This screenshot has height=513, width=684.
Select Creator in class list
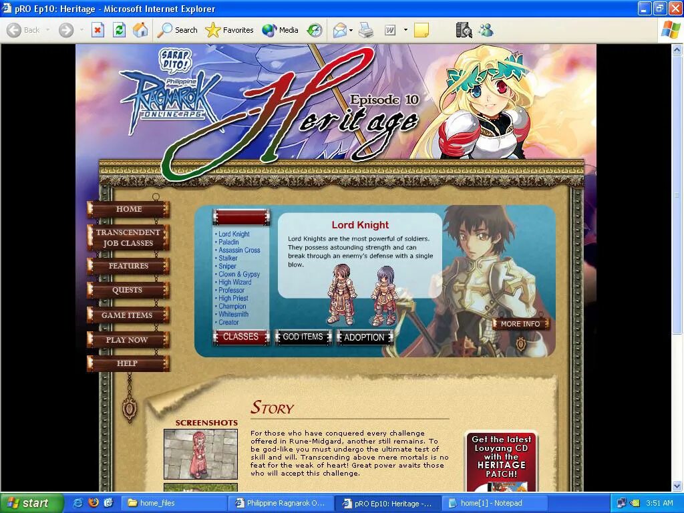click(228, 323)
